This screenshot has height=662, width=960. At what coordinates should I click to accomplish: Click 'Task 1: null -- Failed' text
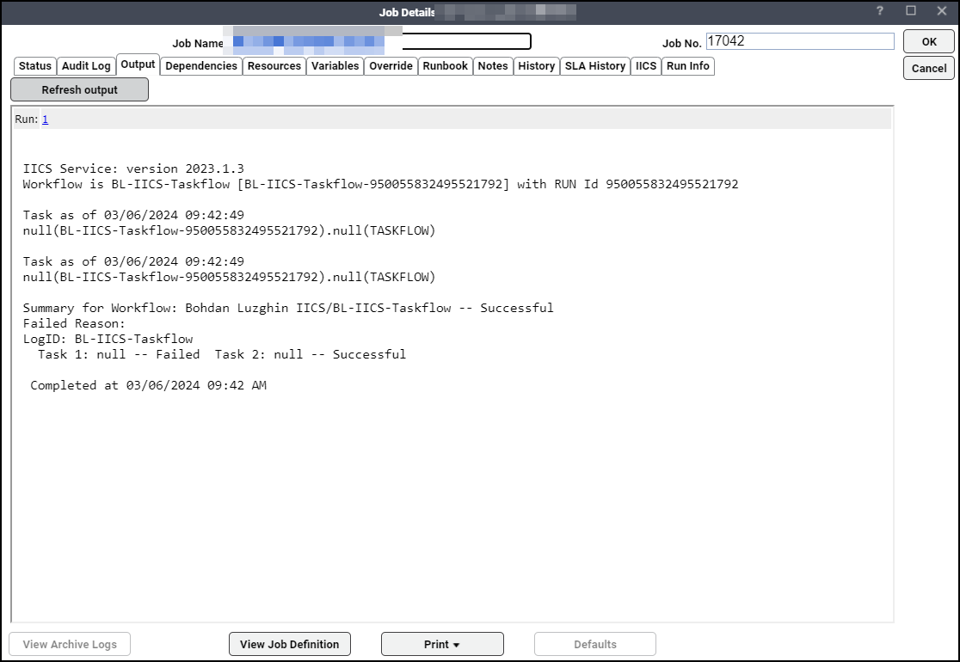119,354
